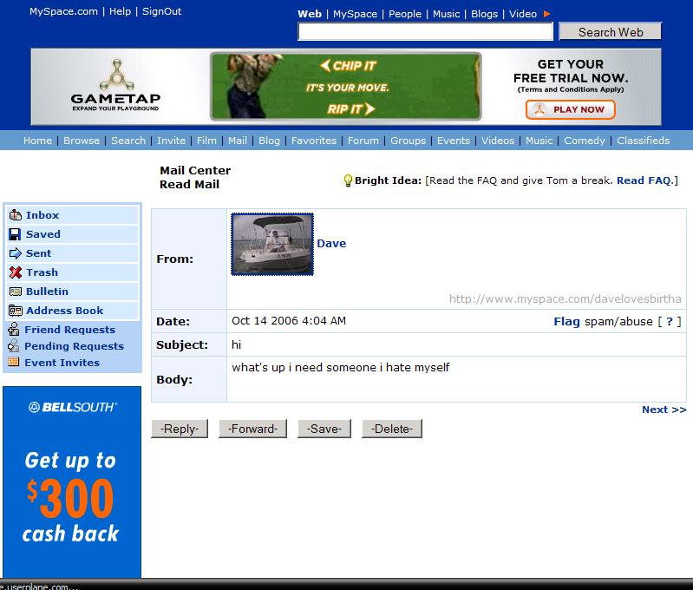View Pending Requests
The width and height of the screenshot is (693, 590).
click(x=75, y=346)
